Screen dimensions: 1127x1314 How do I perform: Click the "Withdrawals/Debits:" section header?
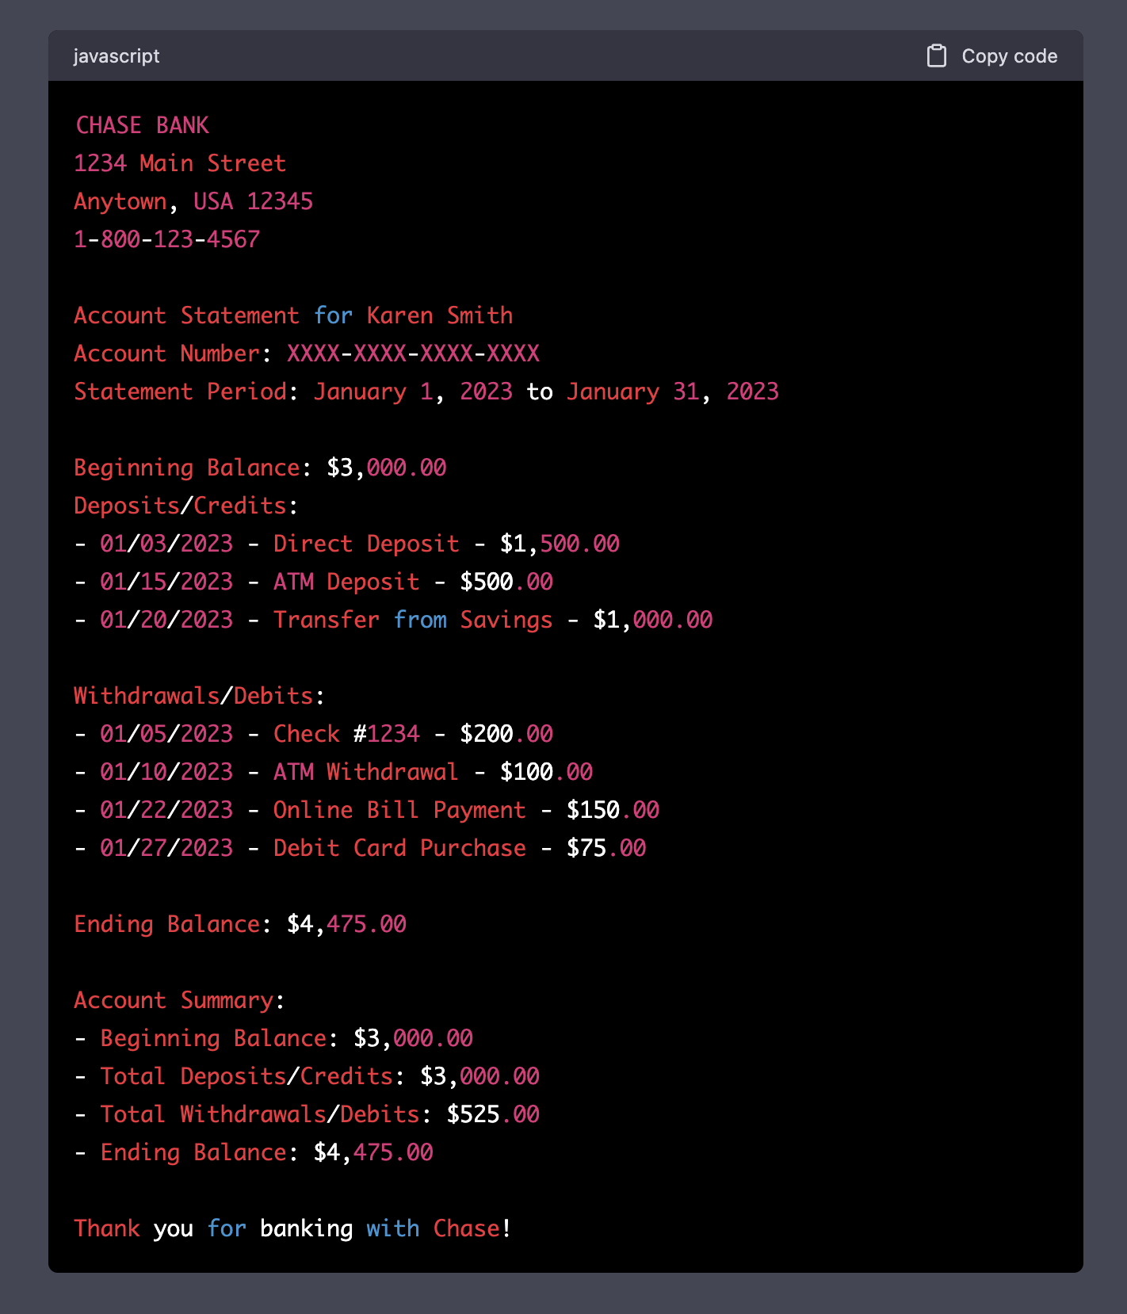pyautogui.click(x=200, y=696)
